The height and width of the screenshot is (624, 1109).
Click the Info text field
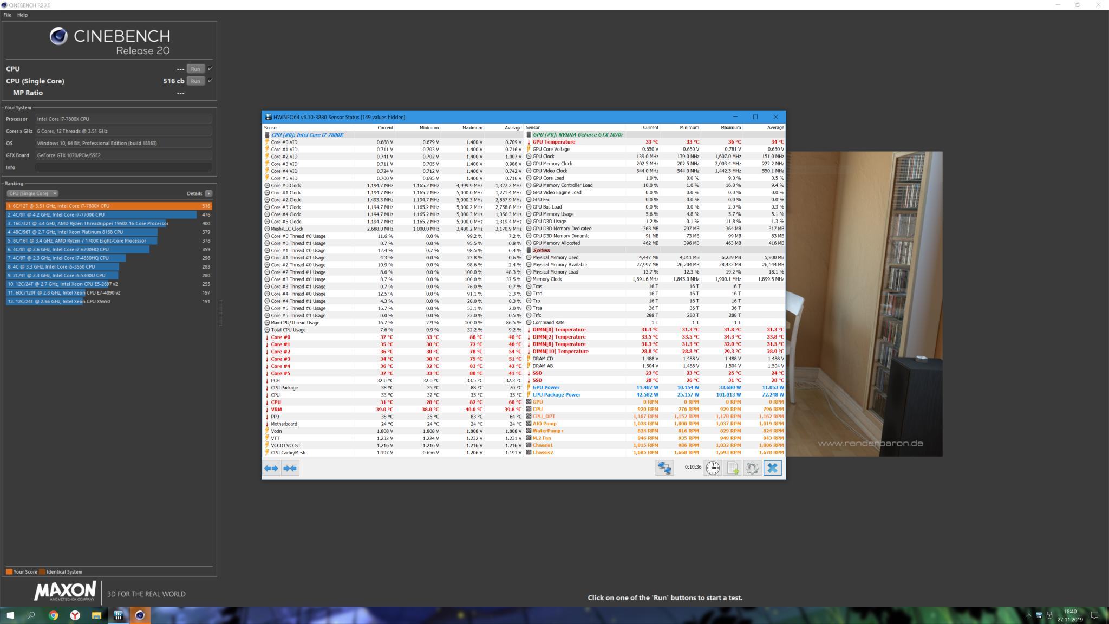pyautogui.click(x=123, y=167)
